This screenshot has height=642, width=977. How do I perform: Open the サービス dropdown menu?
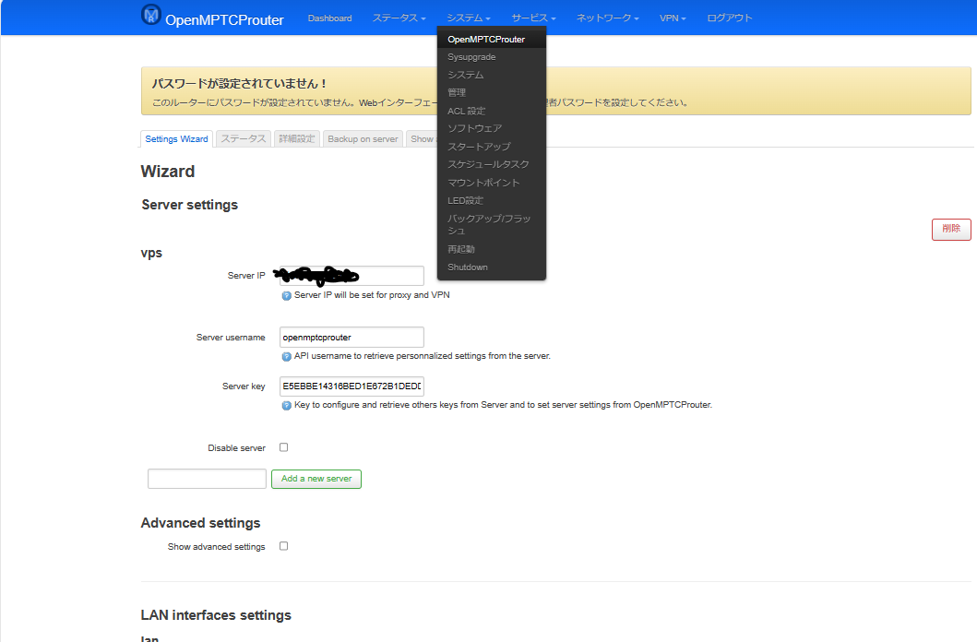point(533,18)
